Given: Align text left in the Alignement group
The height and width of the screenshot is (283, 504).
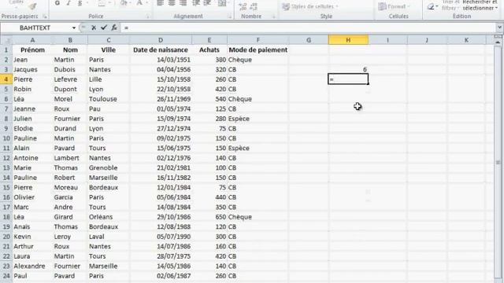Looking at the screenshot, I should coord(160,3).
